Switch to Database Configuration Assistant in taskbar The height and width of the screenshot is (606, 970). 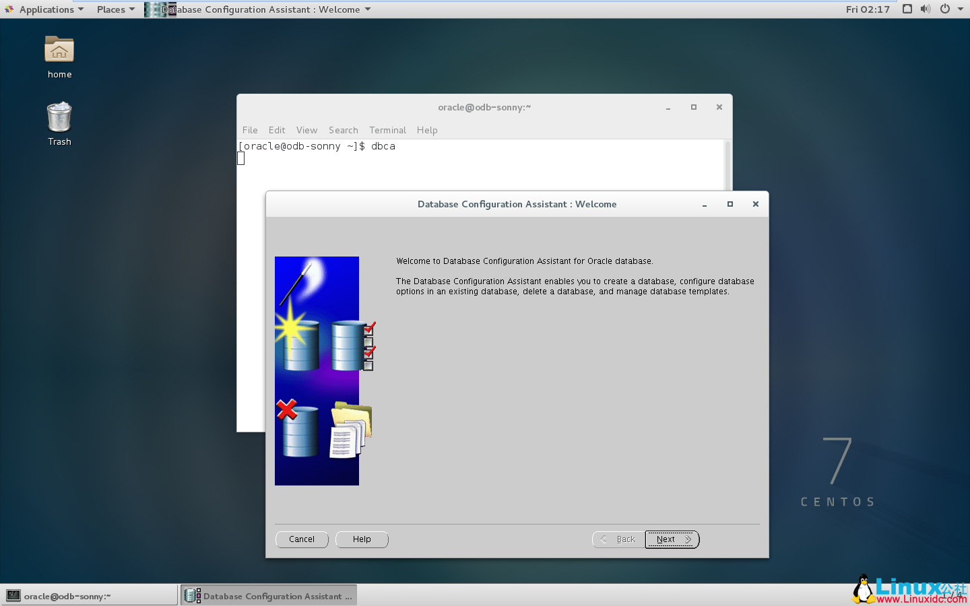click(269, 595)
